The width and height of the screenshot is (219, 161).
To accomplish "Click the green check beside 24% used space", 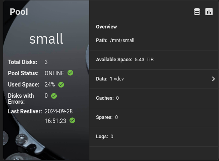I will [x=61, y=85].
